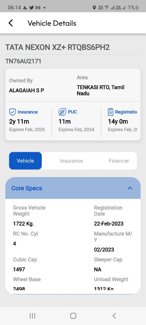This screenshot has width=146, height=325.
Task: Tap the navigation bar back chevron
Action: pos(114,316)
